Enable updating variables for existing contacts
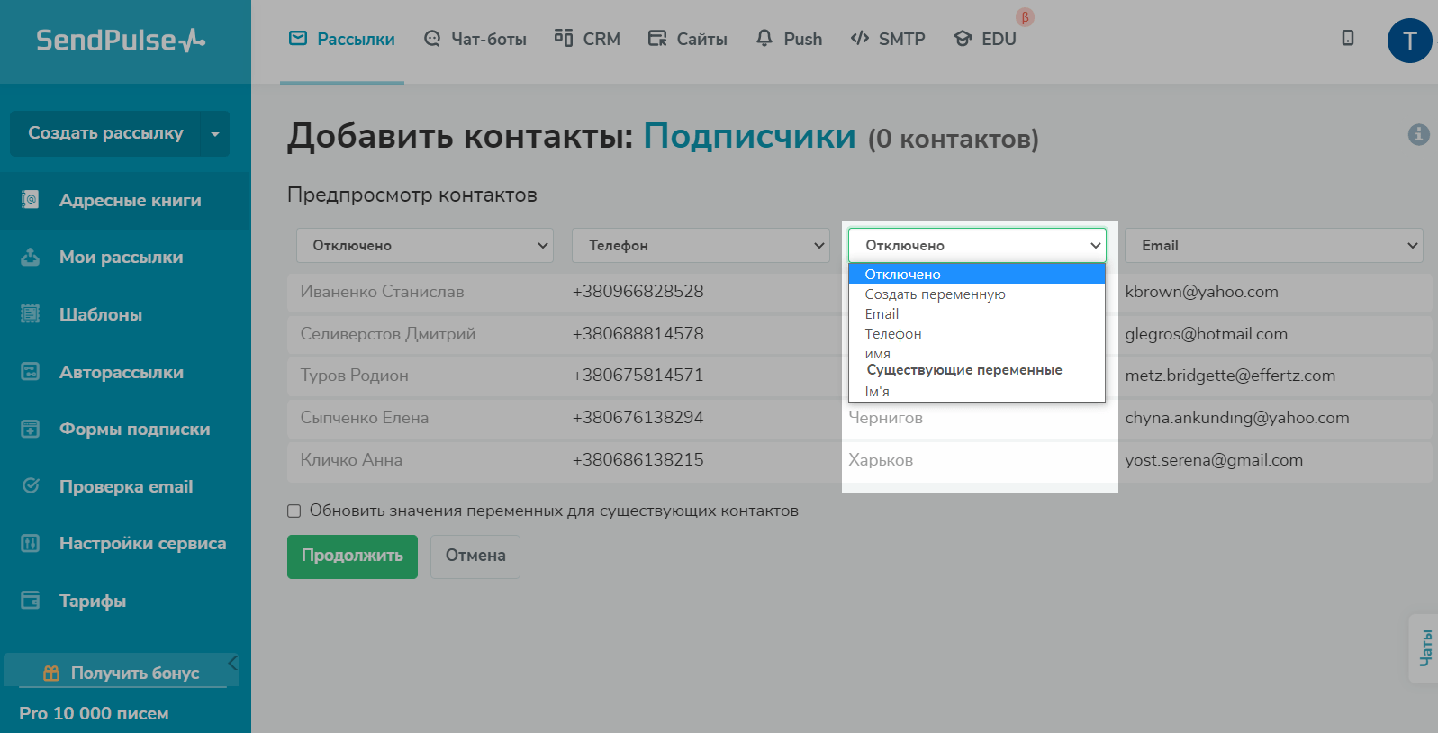This screenshot has height=733, width=1438. coord(294,511)
